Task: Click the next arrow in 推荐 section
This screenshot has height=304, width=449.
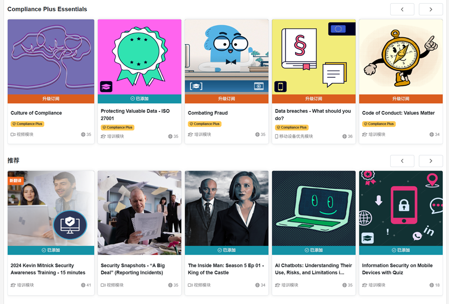Action: pyautogui.click(x=431, y=161)
